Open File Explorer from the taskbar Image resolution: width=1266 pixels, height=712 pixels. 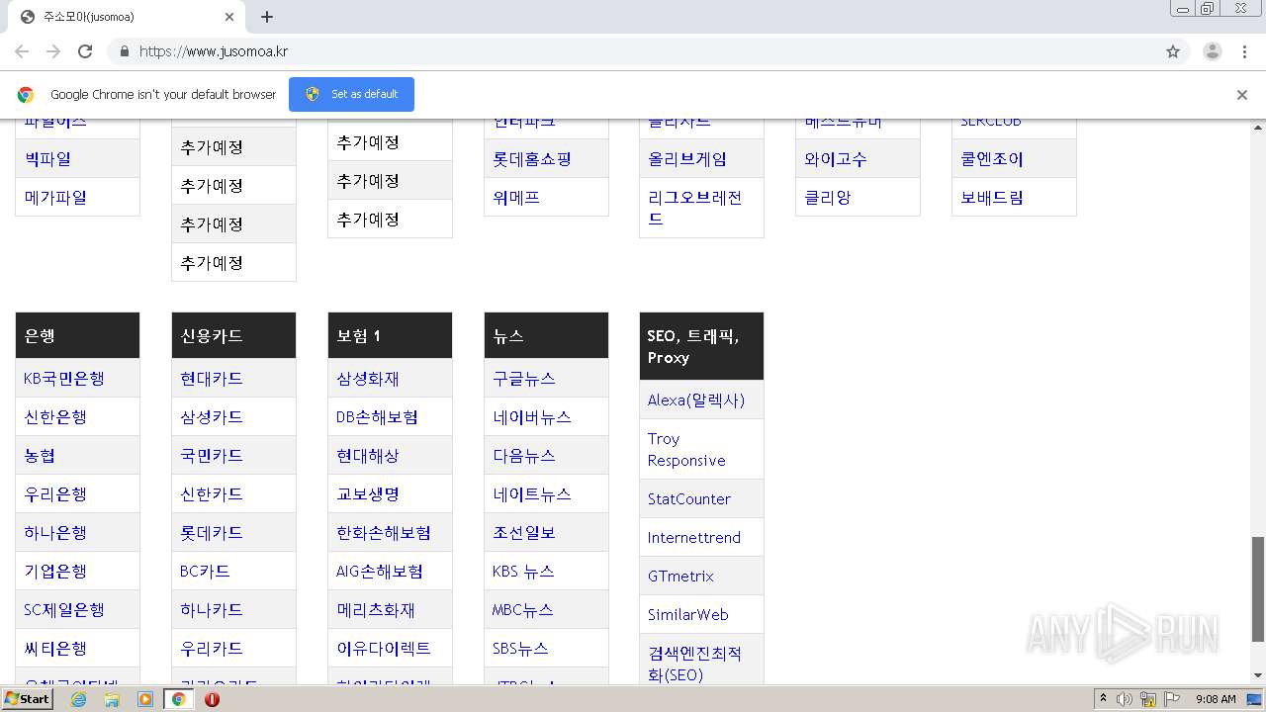[x=112, y=699]
